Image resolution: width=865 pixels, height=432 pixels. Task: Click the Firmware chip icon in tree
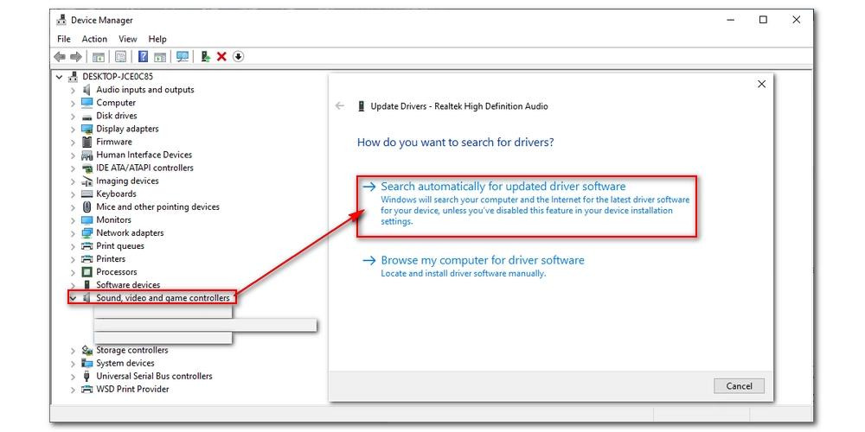(x=86, y=142)
